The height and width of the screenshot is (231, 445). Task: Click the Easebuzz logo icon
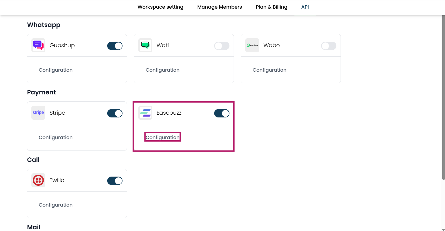pyautogui.click(x=145, y=113)
